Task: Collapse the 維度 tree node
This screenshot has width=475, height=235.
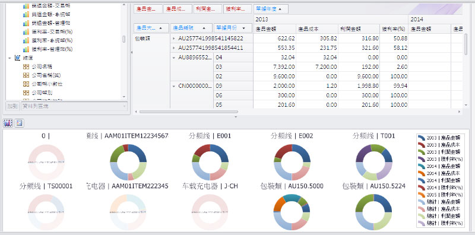Action: tap(9, 58)
